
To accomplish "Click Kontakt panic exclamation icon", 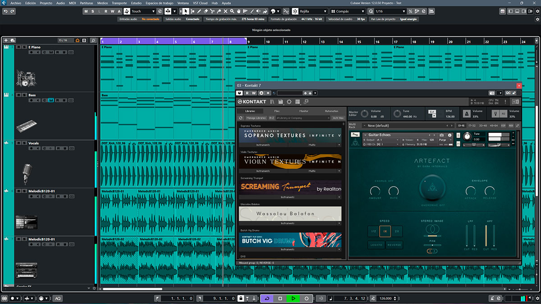I will 505,102.
